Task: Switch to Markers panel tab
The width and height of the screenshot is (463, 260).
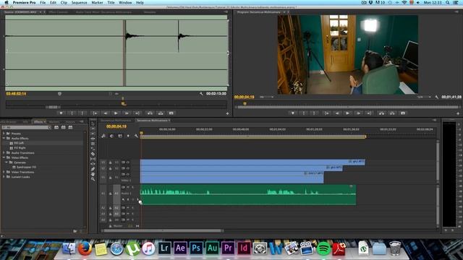Action: pos(54,122)
